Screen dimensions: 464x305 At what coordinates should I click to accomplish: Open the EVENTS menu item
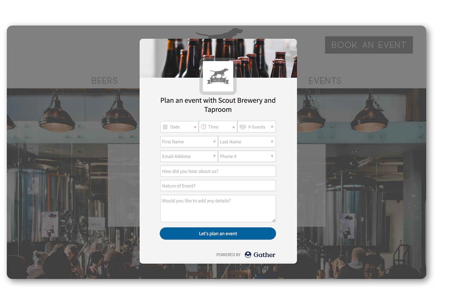pos(325,81)
